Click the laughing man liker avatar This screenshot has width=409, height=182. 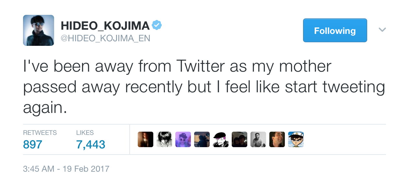point(277,139)
